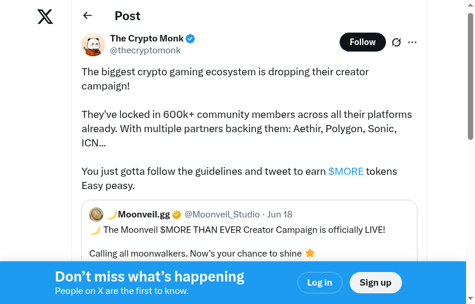Follow The Crypto Monk
The width and height of the screenshot is (475, 304).
click(x=362, y=42)
